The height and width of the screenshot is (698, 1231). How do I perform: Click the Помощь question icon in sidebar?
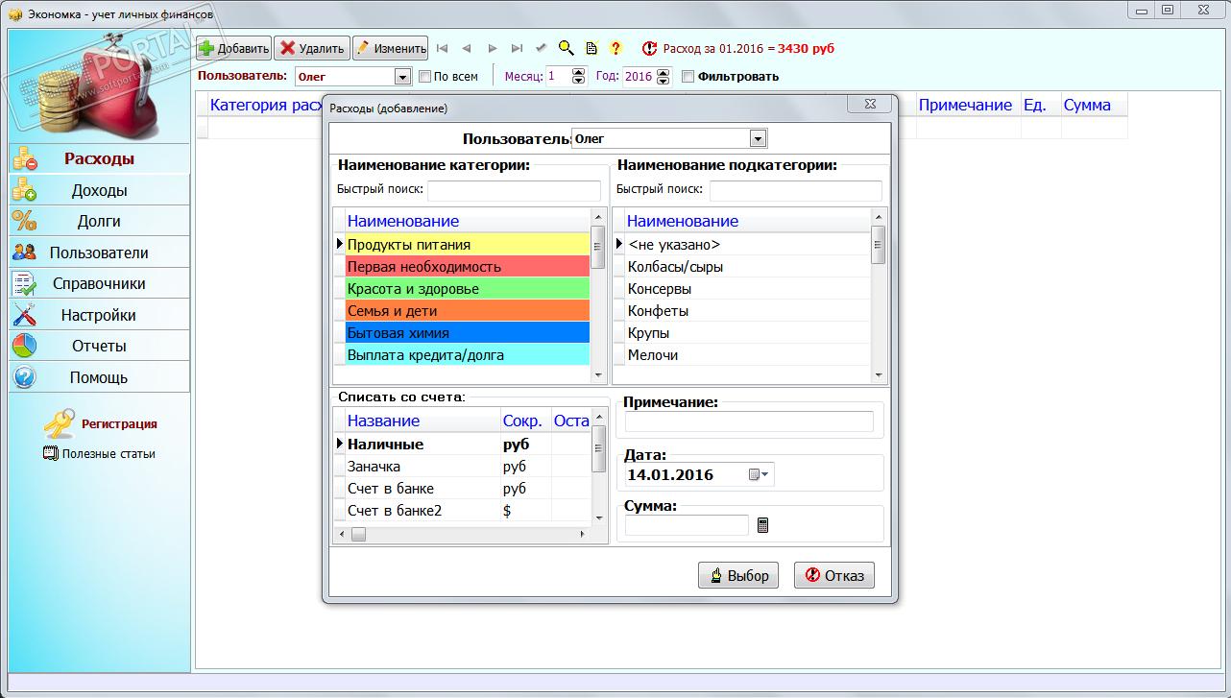pyautogui.click(x=25, y=377)
